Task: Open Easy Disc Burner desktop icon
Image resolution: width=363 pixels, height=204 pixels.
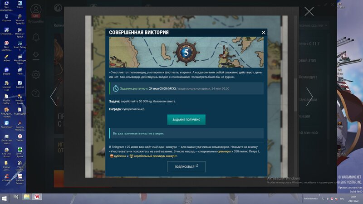Action: click(x=6, y=152)
